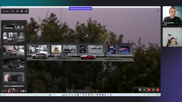Click the Žofia Babčanová Is Presenting banner
Screen dimensions: 182x102
(x=80, y=8)
